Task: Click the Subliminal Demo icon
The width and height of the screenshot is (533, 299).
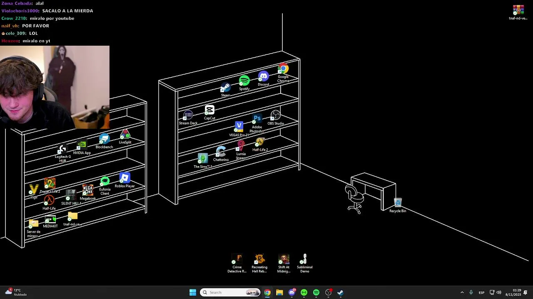Action: pyautogui.click(x=305, y=264)
